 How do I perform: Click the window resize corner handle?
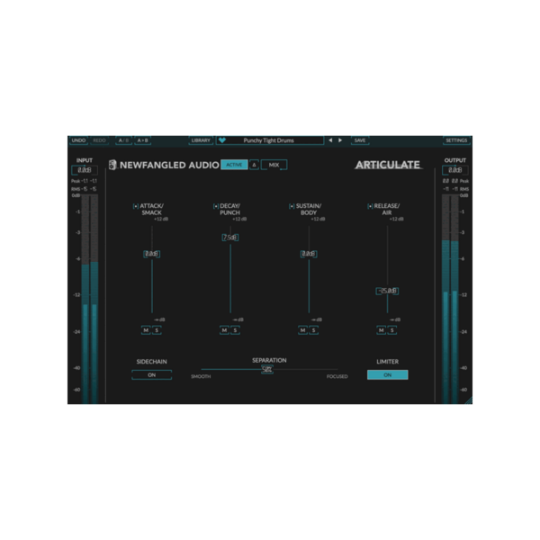coord(468,400)
